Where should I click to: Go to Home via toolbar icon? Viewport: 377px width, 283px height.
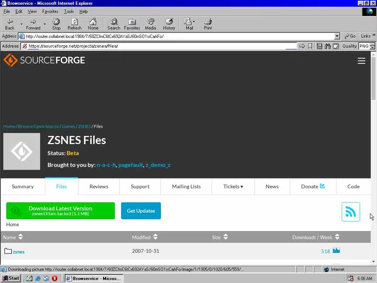tap(93, 24)
